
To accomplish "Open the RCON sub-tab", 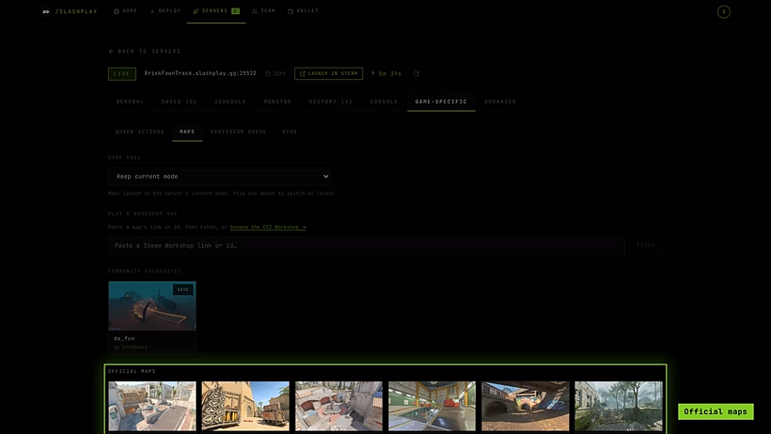I will 290,132.
